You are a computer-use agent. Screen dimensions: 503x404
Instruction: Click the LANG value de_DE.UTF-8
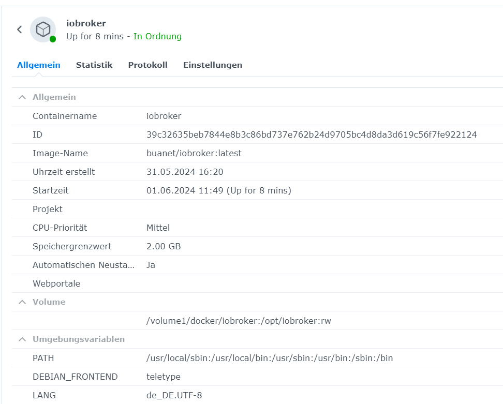[174, 395]
